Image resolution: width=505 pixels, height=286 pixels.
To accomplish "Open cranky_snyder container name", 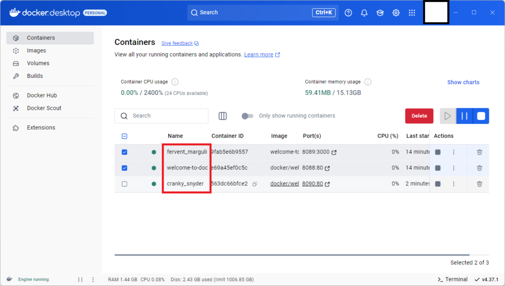I will [185, 184].
